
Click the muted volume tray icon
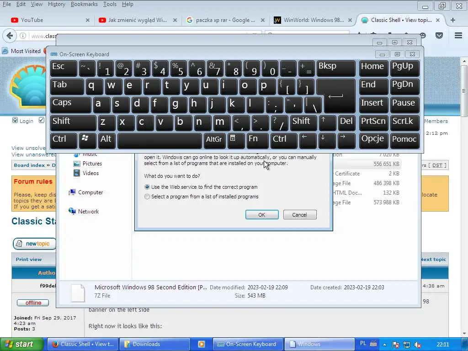tap(418, 345)
